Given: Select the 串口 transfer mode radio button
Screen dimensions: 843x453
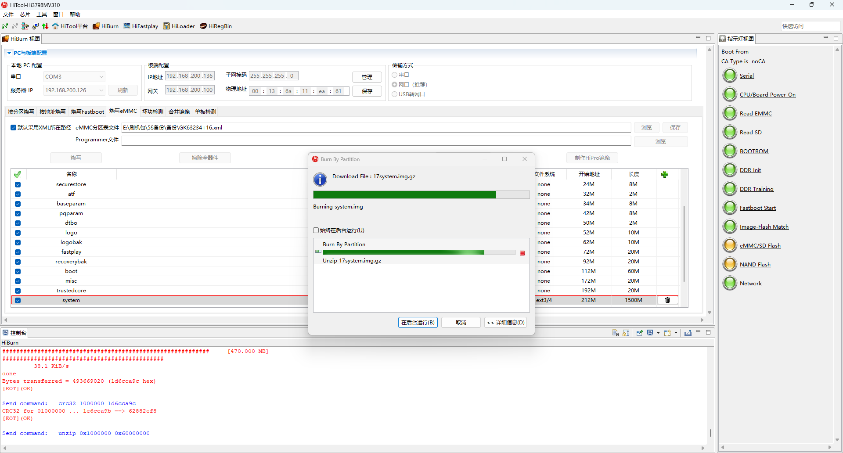Looking at the screenshot, I should click(394, 75).
